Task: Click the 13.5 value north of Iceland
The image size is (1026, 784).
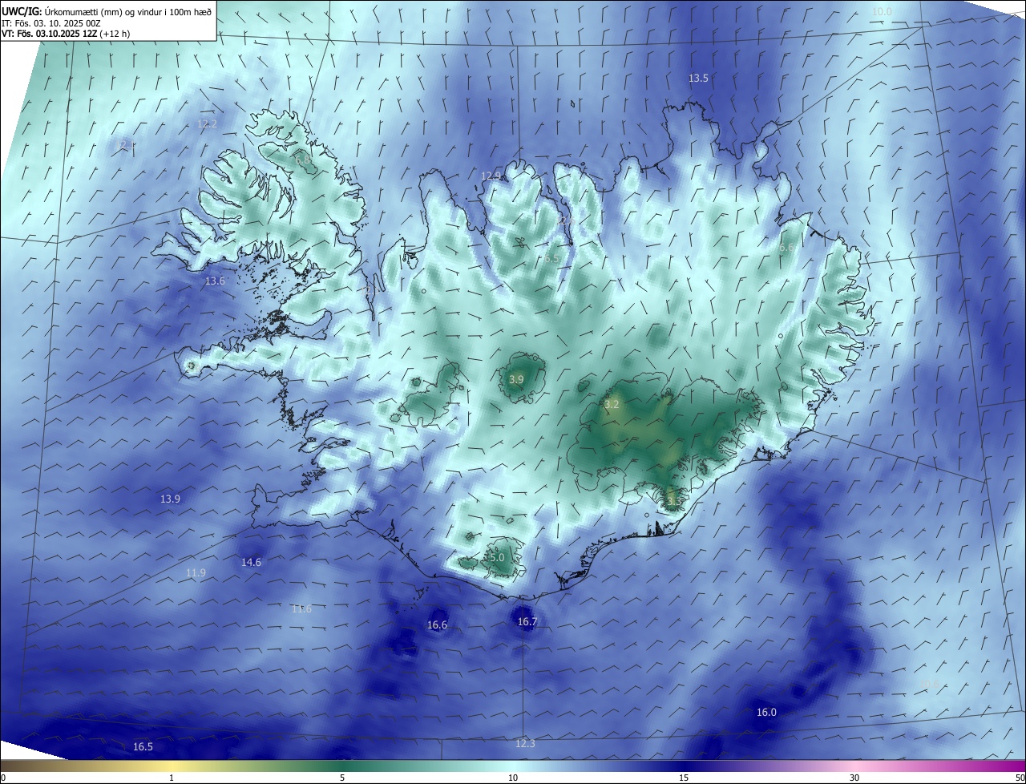Action: [698, 78]
